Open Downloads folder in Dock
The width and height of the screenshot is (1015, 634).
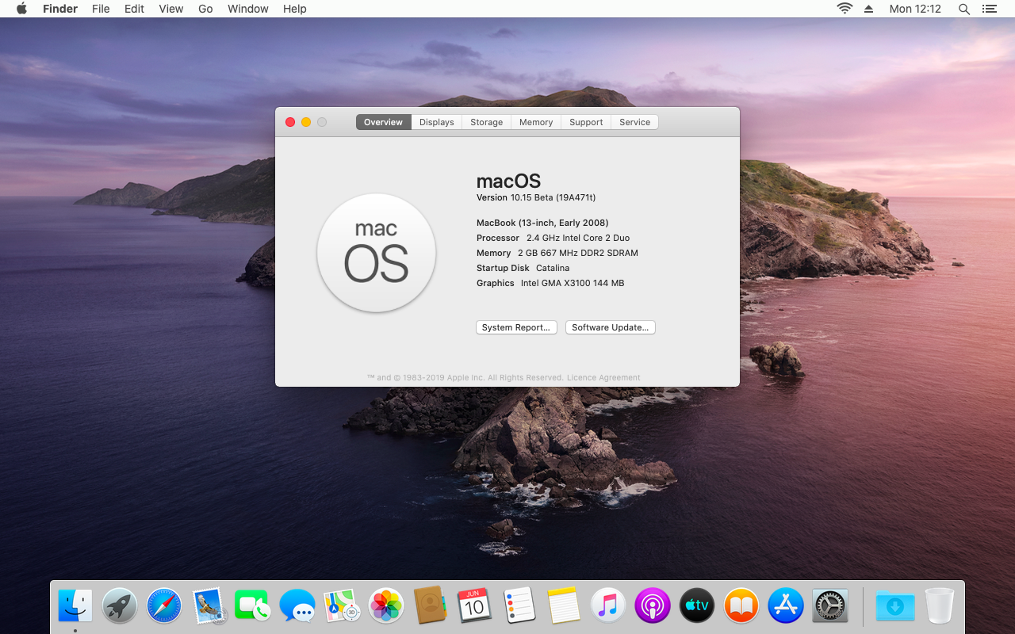click(x=895, y=606)
